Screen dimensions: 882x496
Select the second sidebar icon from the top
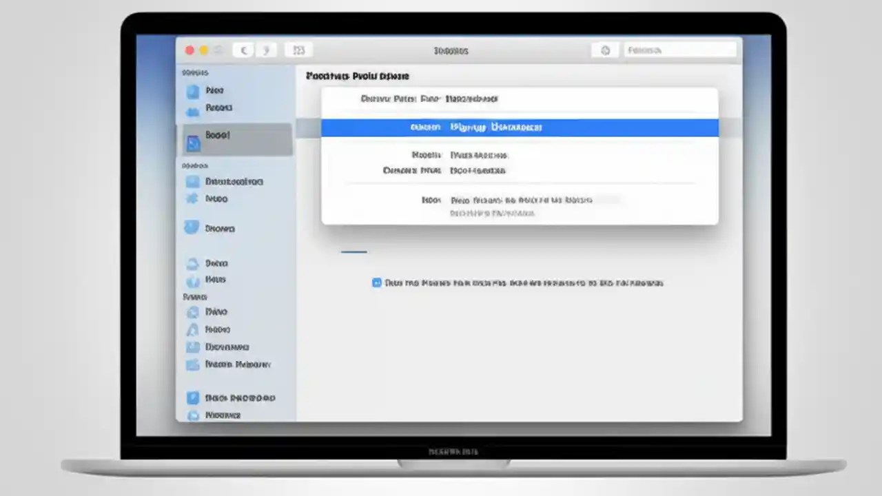192,107
